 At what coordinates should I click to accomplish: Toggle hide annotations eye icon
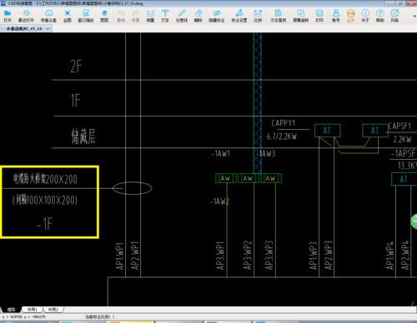217,16
